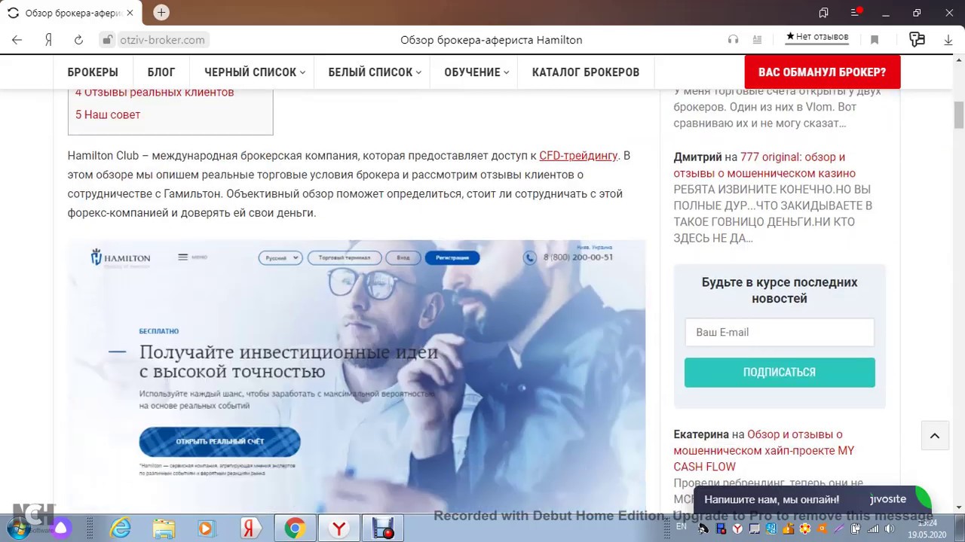This screenshot has width=965, height=542.
Task: Click the page vertical scrollbar thumb
Action: (x=959, y=115)
